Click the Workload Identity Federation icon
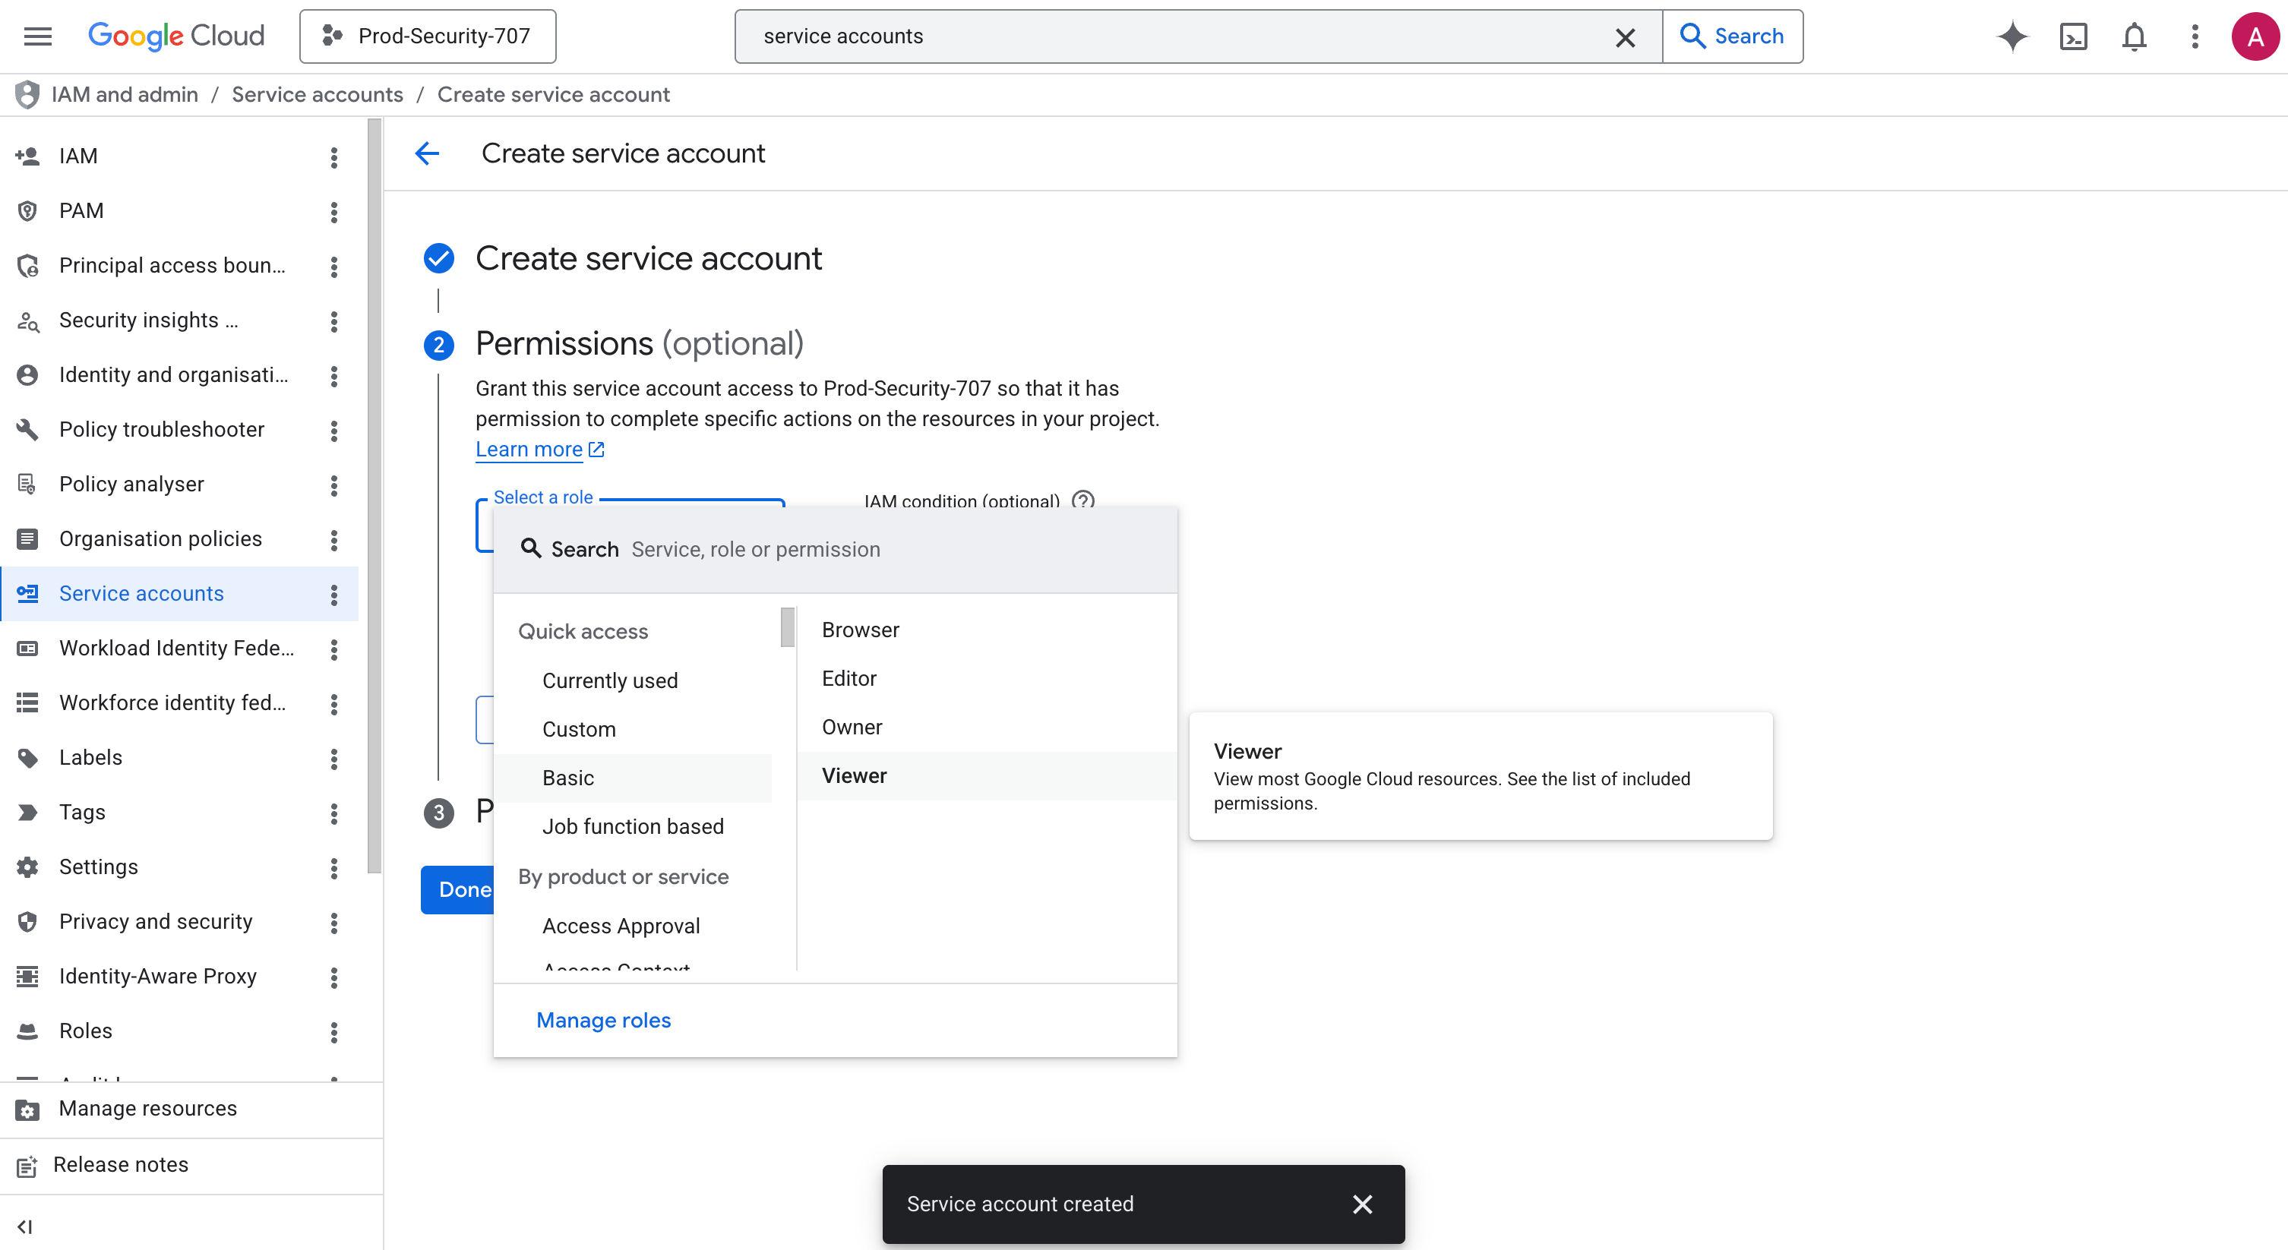2288x1250 pixels. [x=27, y=649]
